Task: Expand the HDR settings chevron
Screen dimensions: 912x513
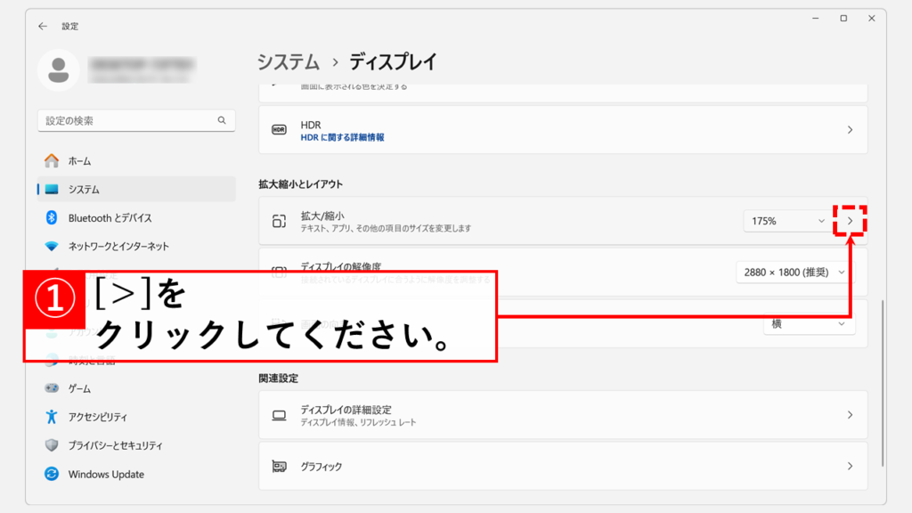Action: 850,130
